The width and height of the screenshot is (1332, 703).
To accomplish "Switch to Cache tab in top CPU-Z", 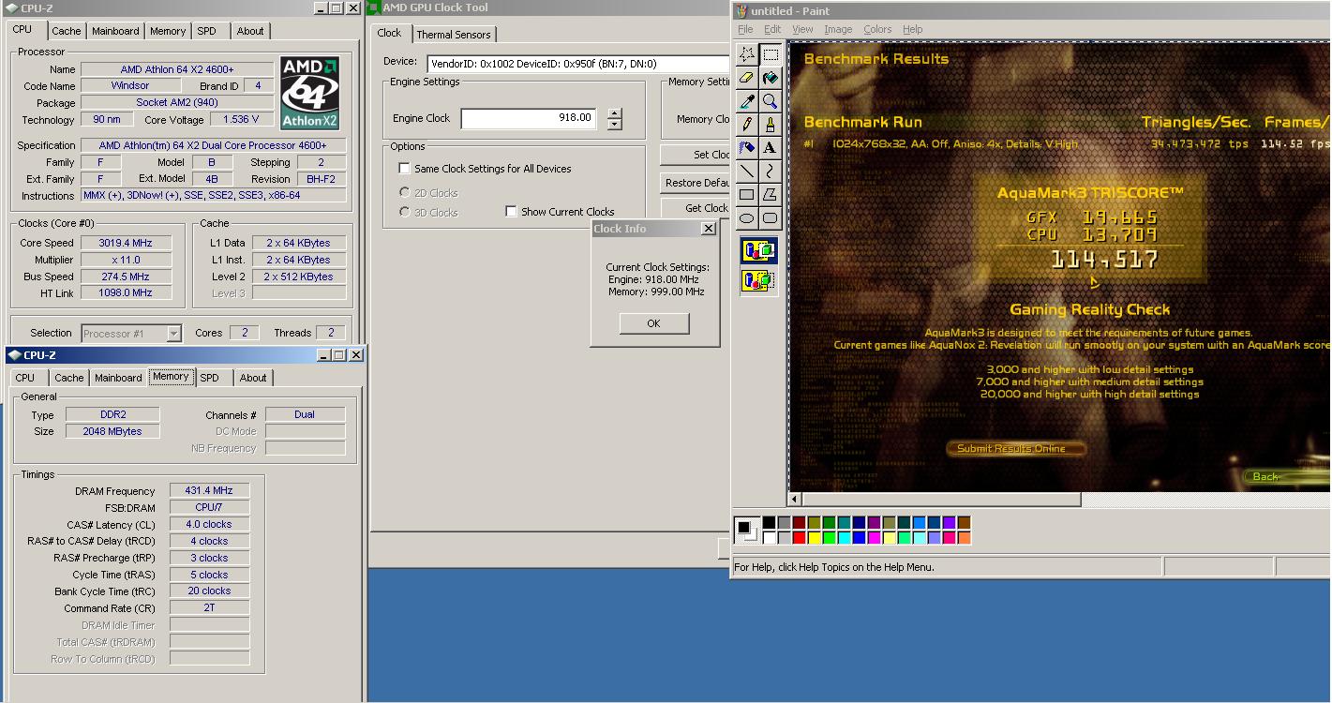I will click(67, 31).
